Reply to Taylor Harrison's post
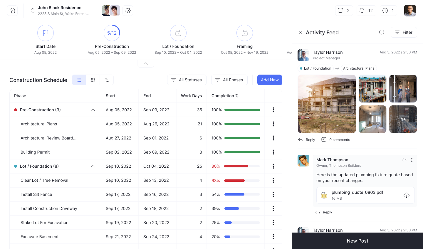 pos(306,139)
